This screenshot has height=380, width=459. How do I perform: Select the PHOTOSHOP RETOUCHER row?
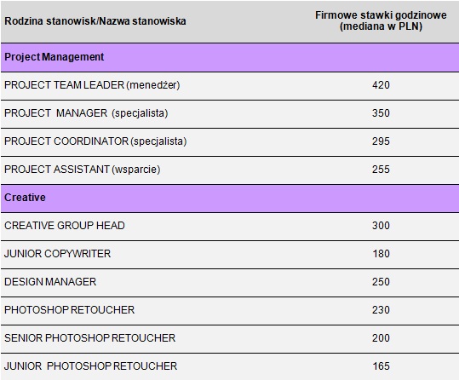[x=230, y=311]
